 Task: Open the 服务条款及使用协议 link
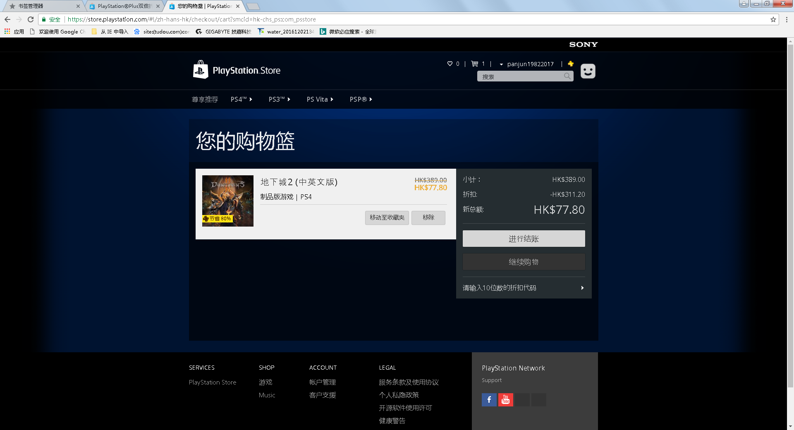click(x=409, y=382)
